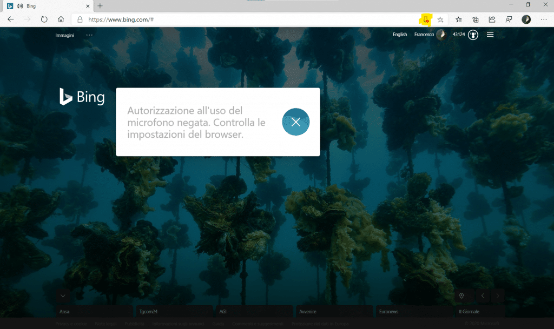Refresh the Bing page
Screen dimensions: 554x329
(x=44, y=19)
